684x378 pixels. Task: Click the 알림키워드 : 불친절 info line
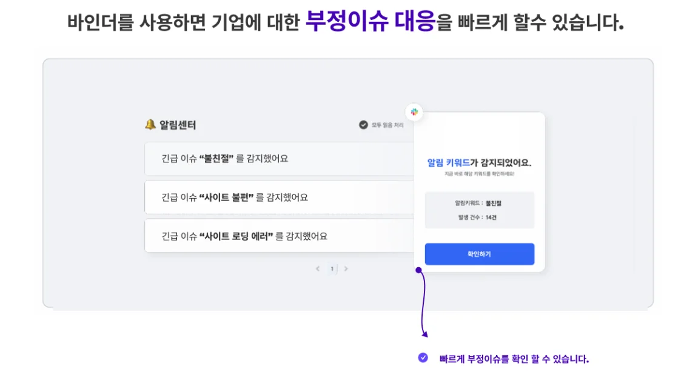[x=478, y=204]
